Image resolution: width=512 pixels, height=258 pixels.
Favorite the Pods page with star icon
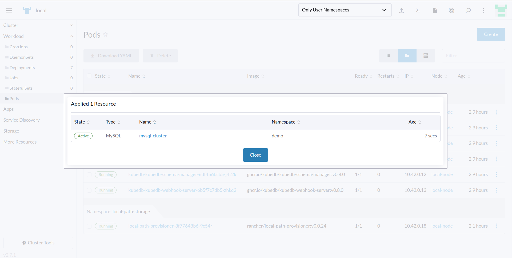tap(106, 34)
